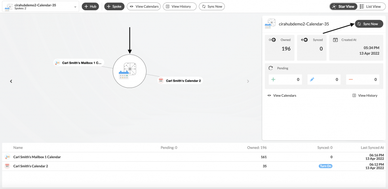The height and width of the screenshot is (189, 388).
Task: Click the Created At calendar icon
Action: tap(335, 40)
